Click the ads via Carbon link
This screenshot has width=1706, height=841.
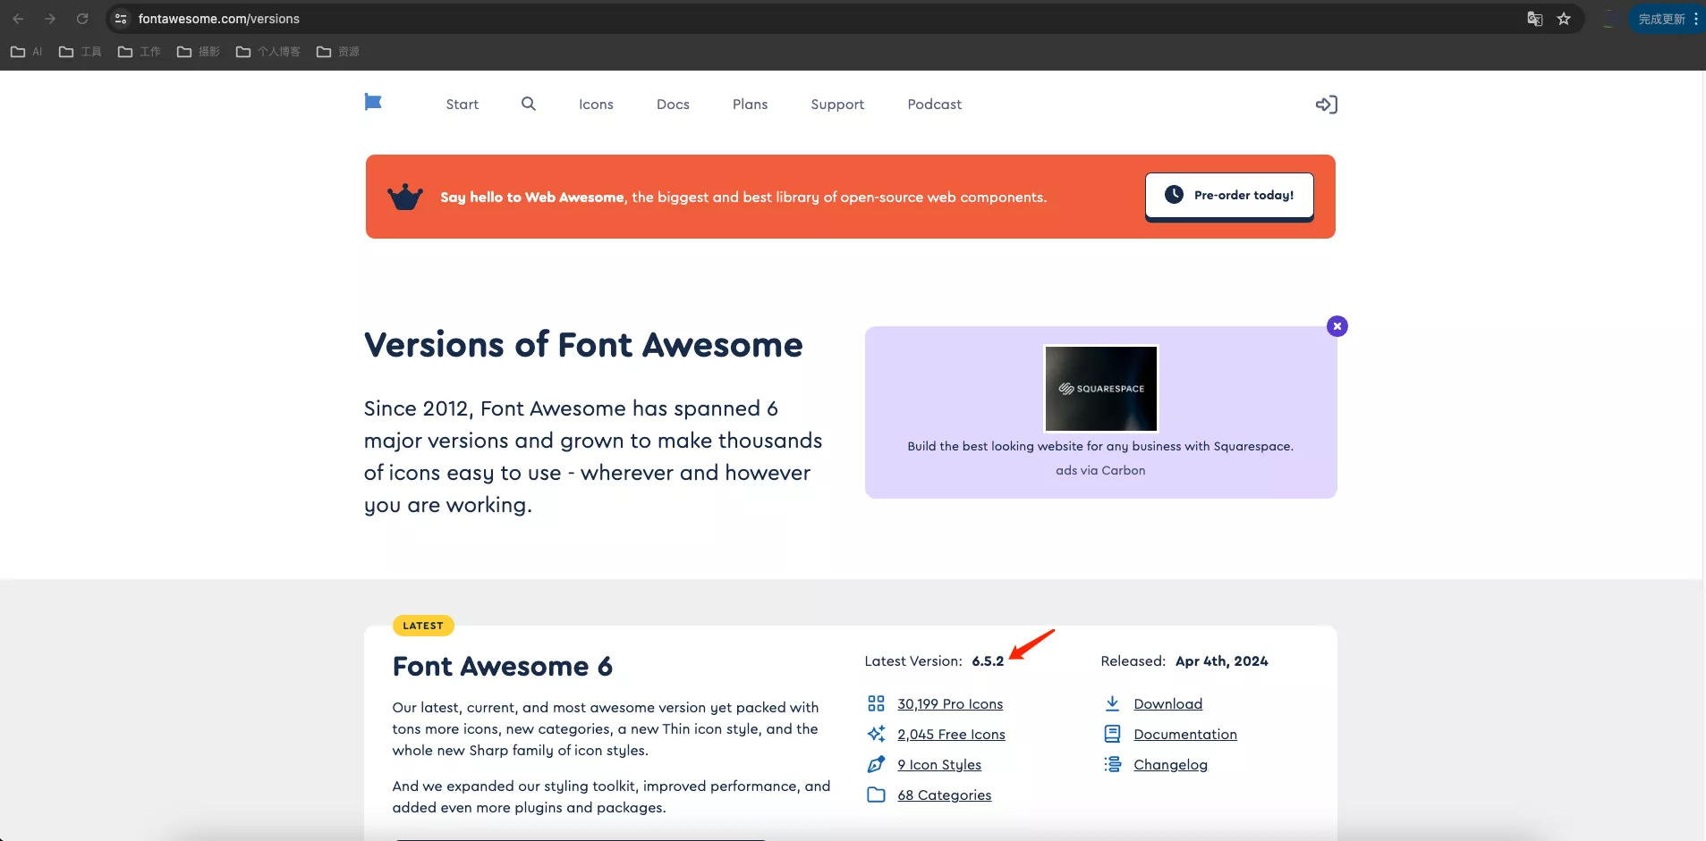1100,470
